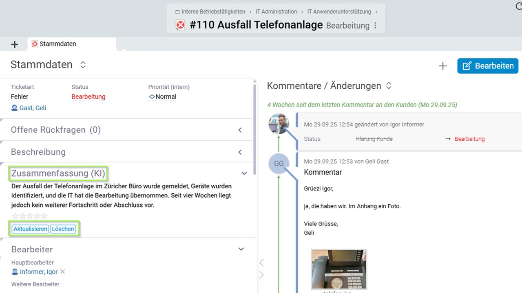
Task: Click the three-dot menu beside Bearbeitung title
Action: (x=375, y=26)
